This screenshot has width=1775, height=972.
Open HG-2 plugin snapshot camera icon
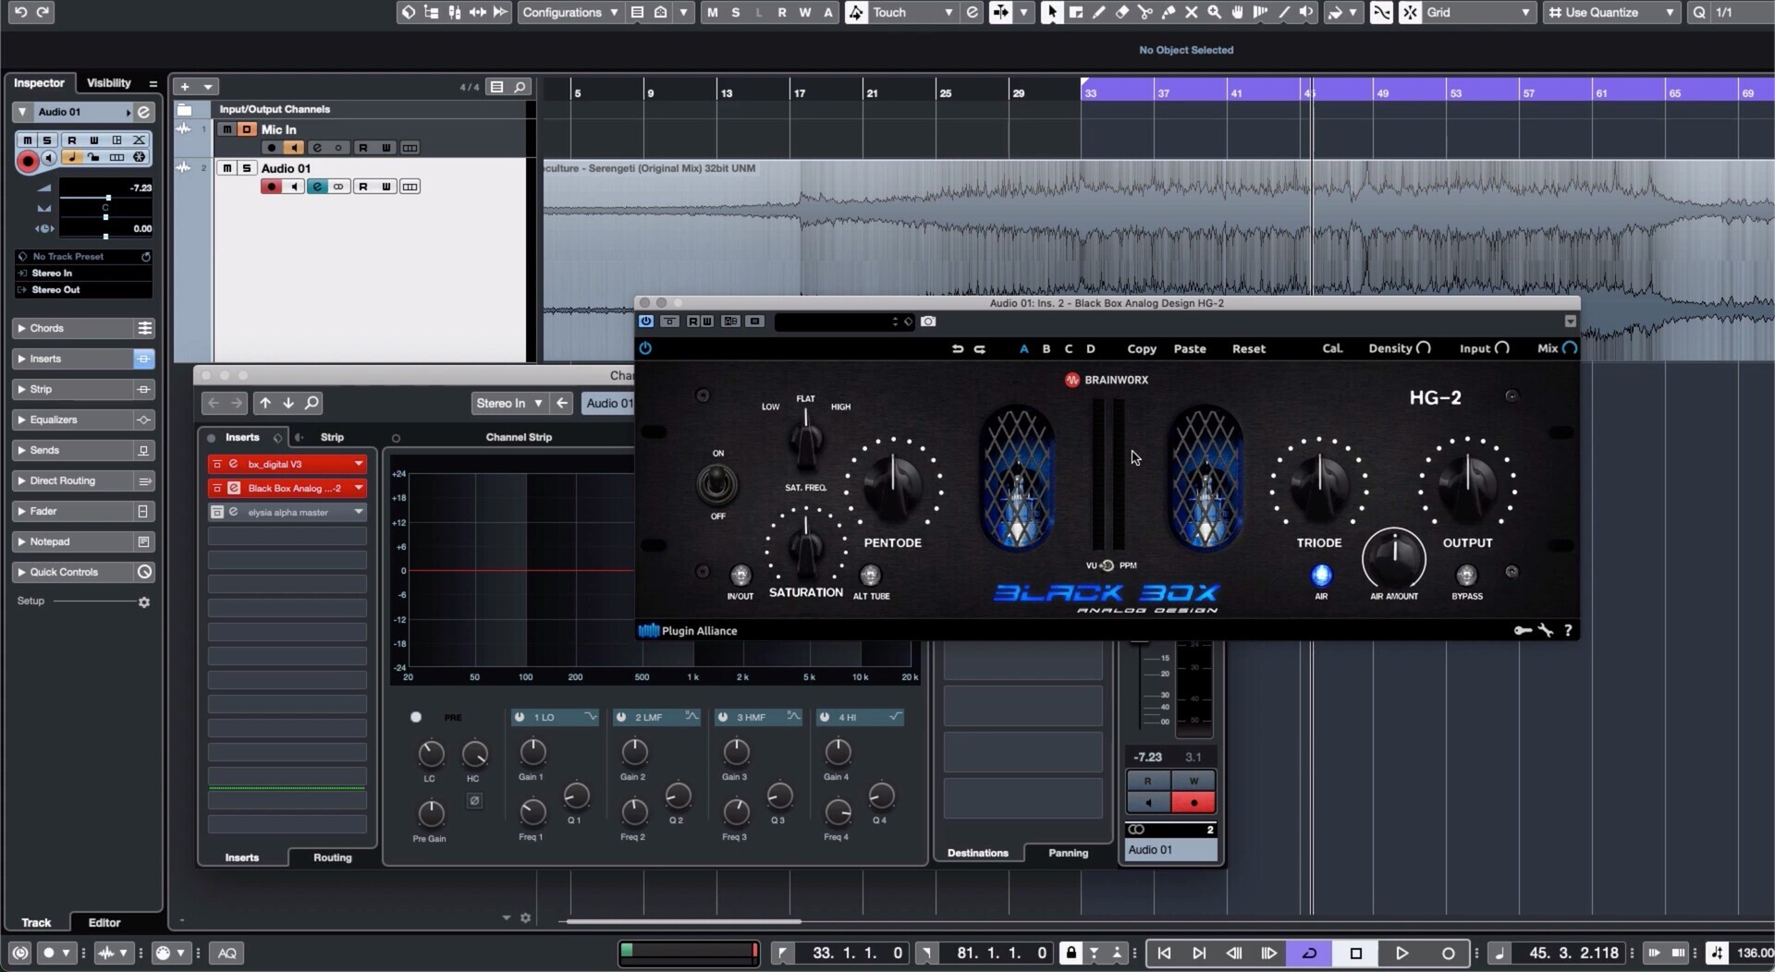pos(928,322)
